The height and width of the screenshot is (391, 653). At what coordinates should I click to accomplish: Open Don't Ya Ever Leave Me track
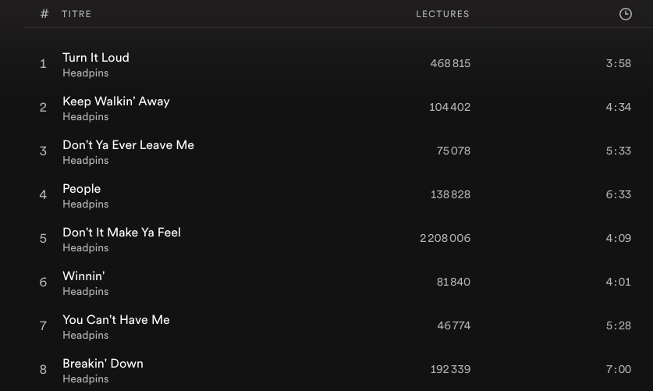click(128, 145)
